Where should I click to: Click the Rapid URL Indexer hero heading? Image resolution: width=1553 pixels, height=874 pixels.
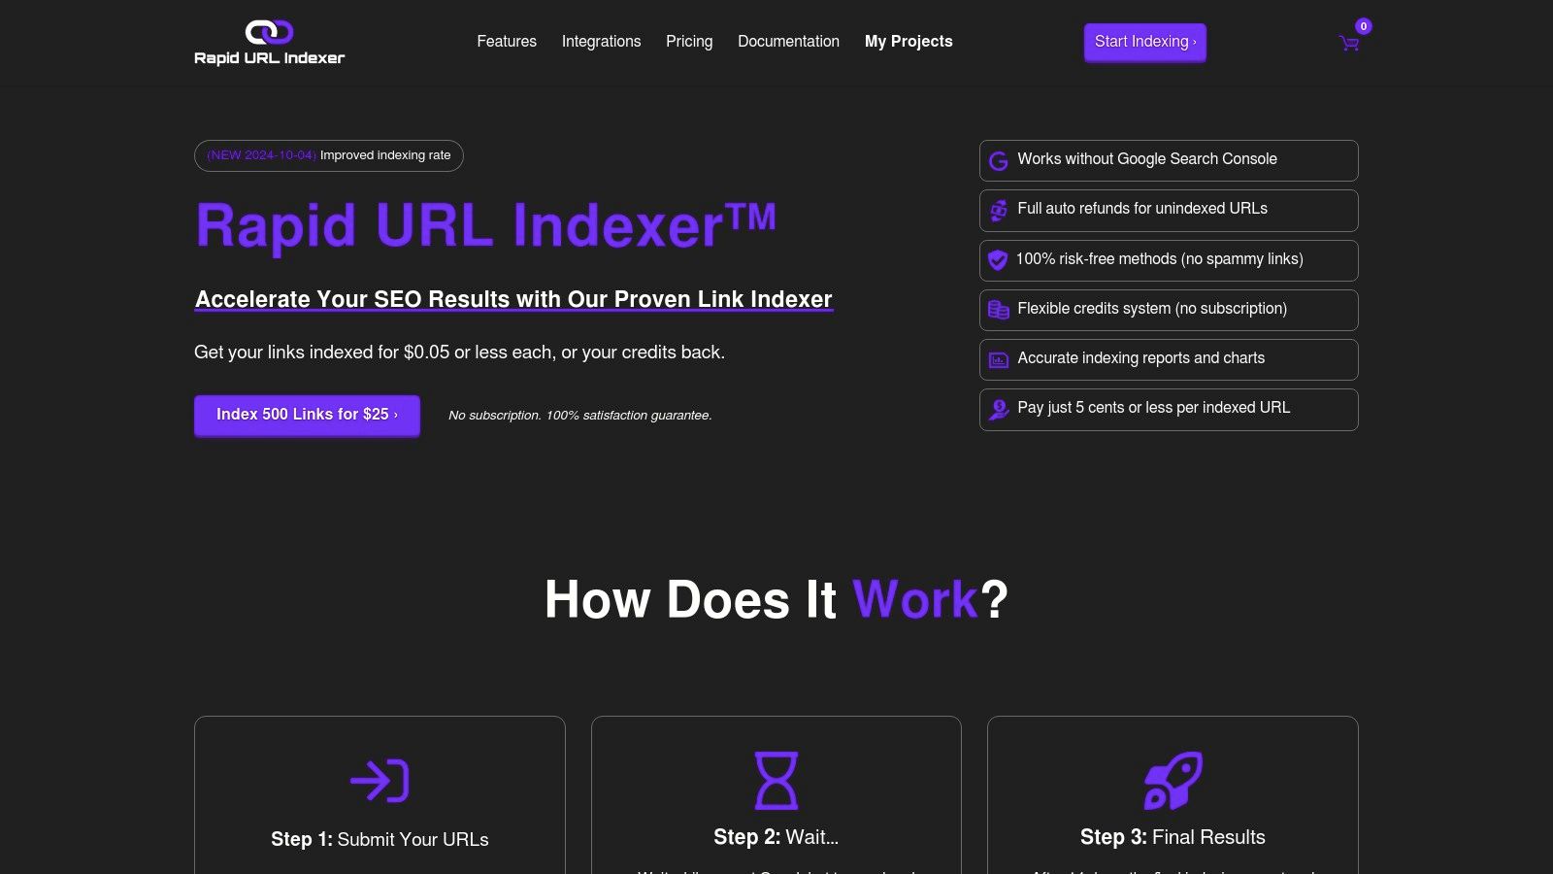click(x=485, y=225)
